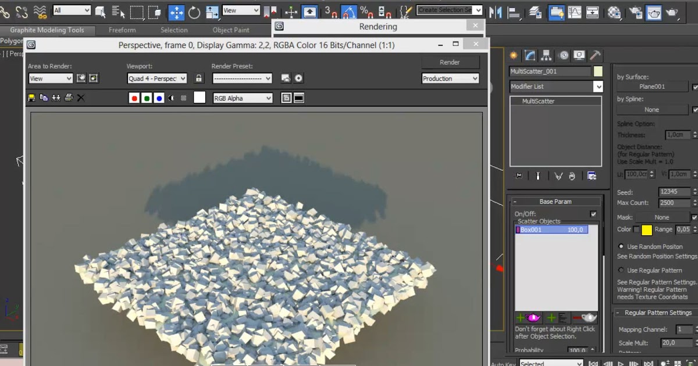Toggle the green channel display
Viewport: 698px width, 366px height.
[x=147, y=98]
